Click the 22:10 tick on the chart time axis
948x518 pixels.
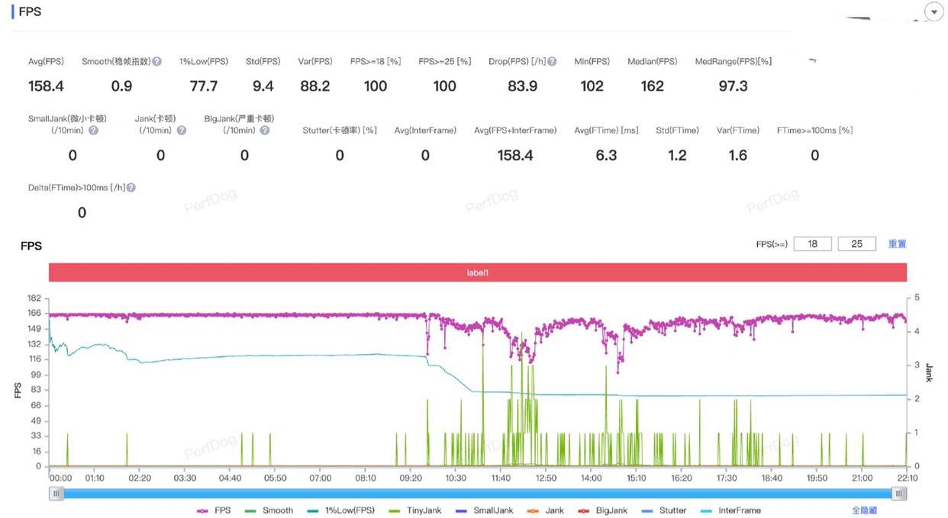click(x=907, y=478)
